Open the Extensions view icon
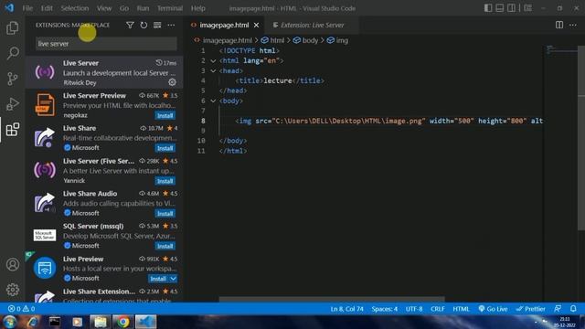Viewport: 585px width, 329px height. [12, 129]
